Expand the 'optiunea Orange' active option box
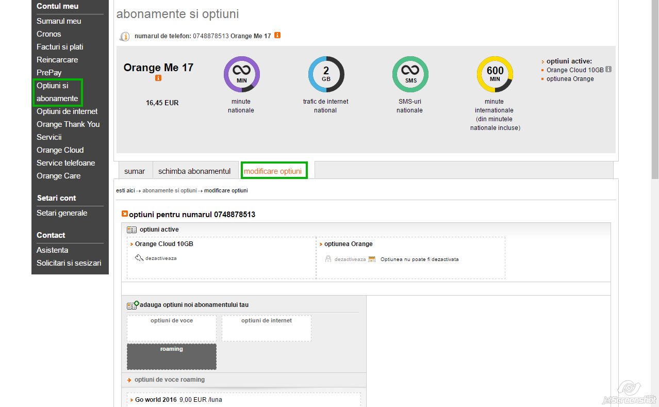Viewport: 659px width, 407px height. (411, 258)
